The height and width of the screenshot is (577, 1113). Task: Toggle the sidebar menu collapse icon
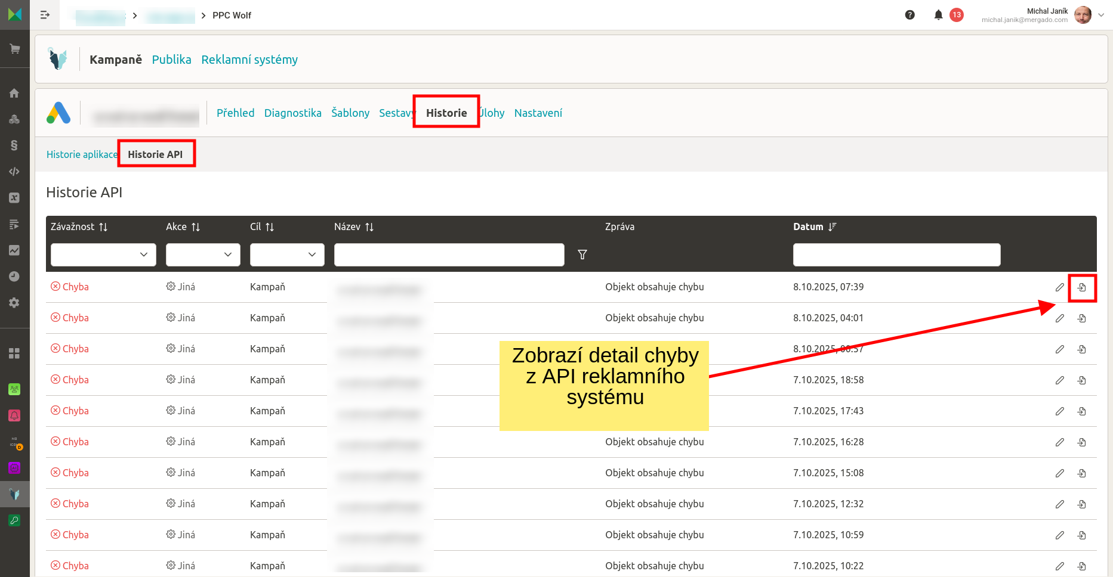45,15
